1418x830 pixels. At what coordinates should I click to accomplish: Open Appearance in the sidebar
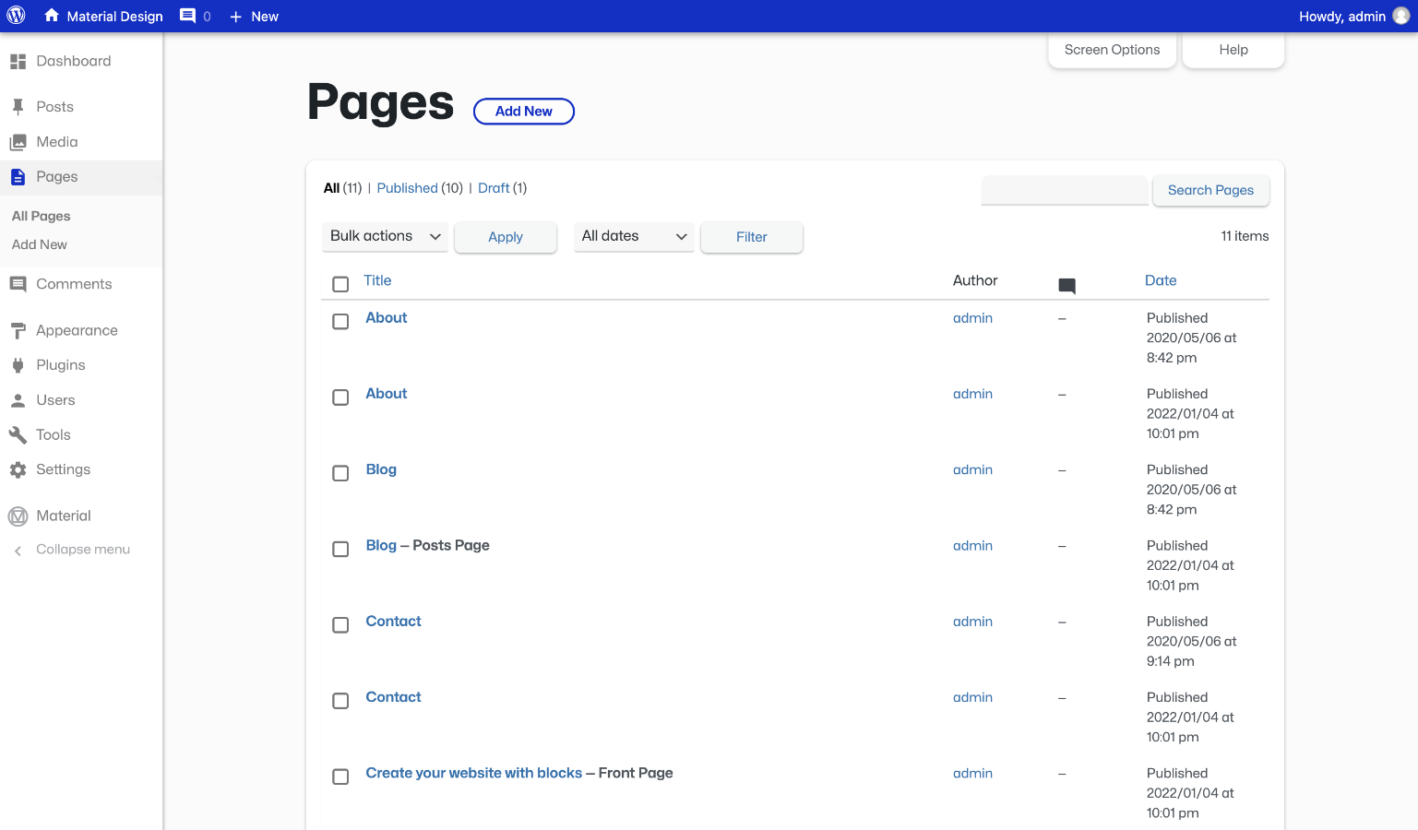point(77,330)
